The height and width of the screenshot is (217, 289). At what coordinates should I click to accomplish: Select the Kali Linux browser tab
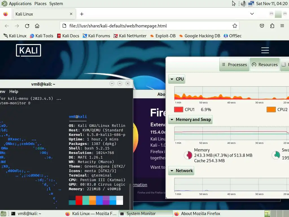pyautogui.click(x=44, y=14)
